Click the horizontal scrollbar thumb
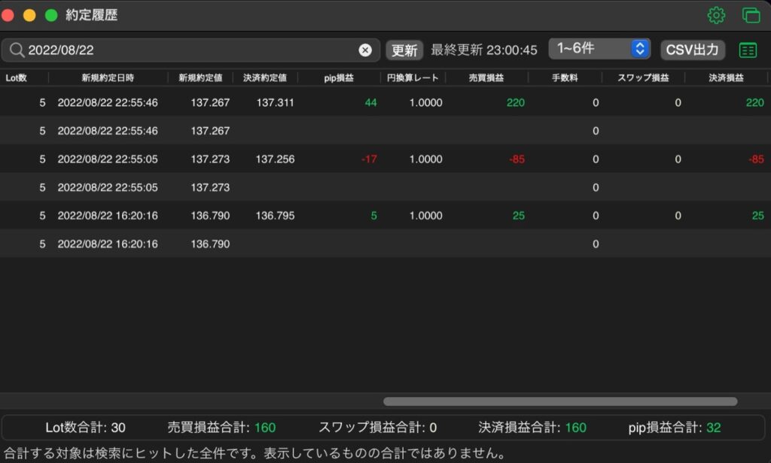 pyautogui.click(x=560, y=401)
